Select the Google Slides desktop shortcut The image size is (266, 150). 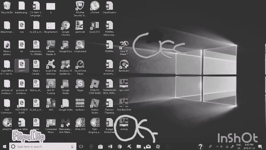point(66,105)
